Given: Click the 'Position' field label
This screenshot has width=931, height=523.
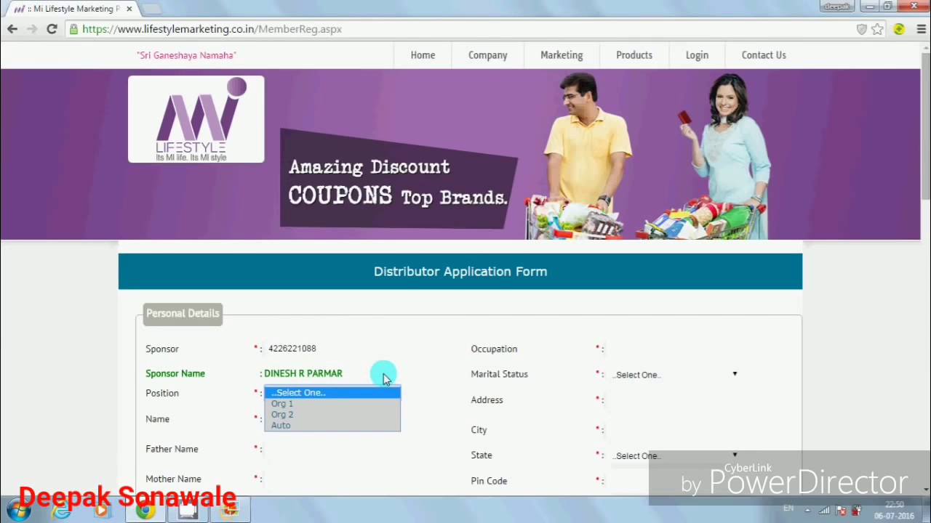Looking at the screenshot, I should coord(162,393).
